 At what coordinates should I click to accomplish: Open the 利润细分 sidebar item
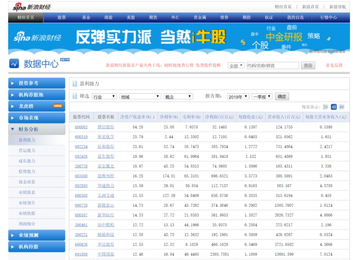[27, 224]
